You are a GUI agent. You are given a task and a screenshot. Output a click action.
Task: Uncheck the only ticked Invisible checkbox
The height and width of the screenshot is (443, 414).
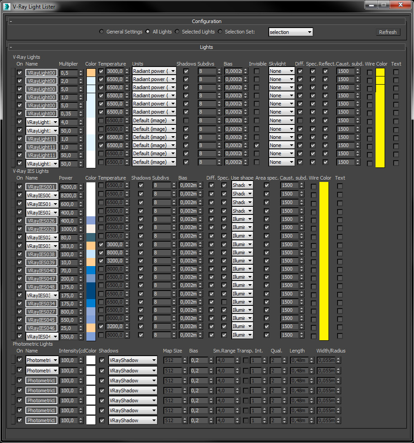pyautogui.click(x=257, y=146)
